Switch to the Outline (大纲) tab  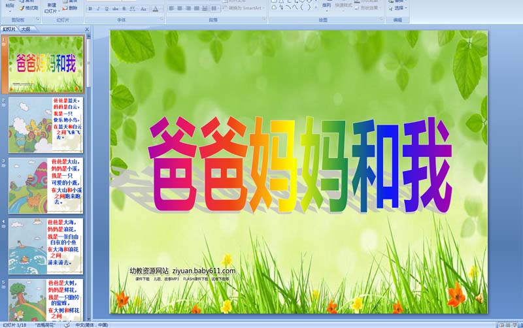[x=25, y=29]
